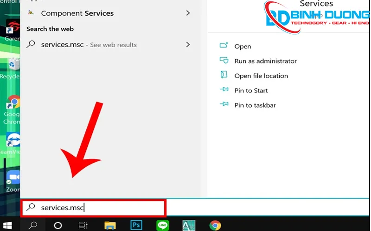Select Open file location
The image size is (371, 231).
(261, 76)
